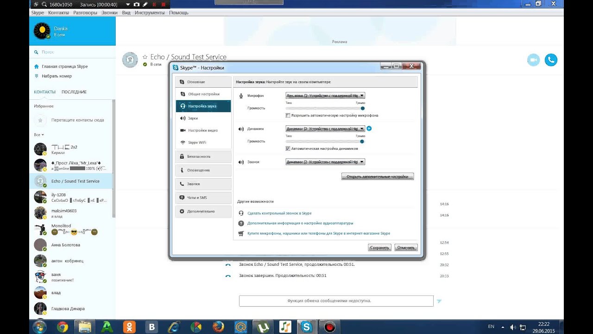
Task: Expand Дополнительно settings section
Action: tap(203, 211)
